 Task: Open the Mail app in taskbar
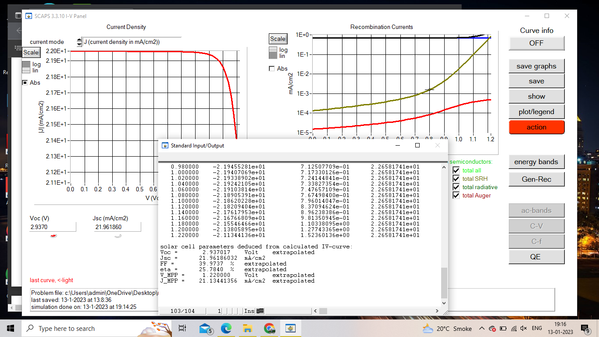205,328
